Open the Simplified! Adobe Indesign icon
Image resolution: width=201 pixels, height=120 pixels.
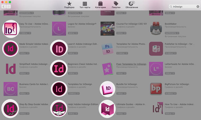[11, 69]
